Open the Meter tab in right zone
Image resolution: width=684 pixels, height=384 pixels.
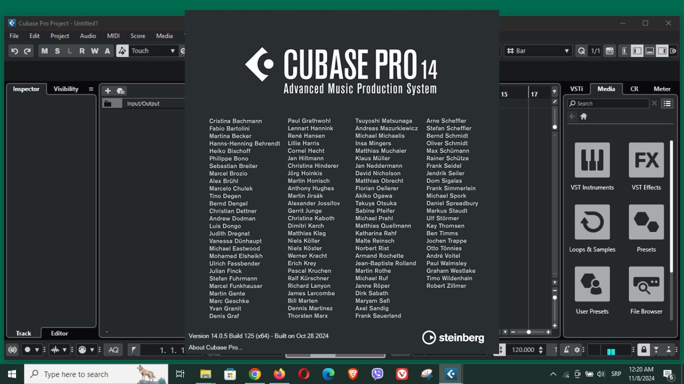click(x=662, y=89)
